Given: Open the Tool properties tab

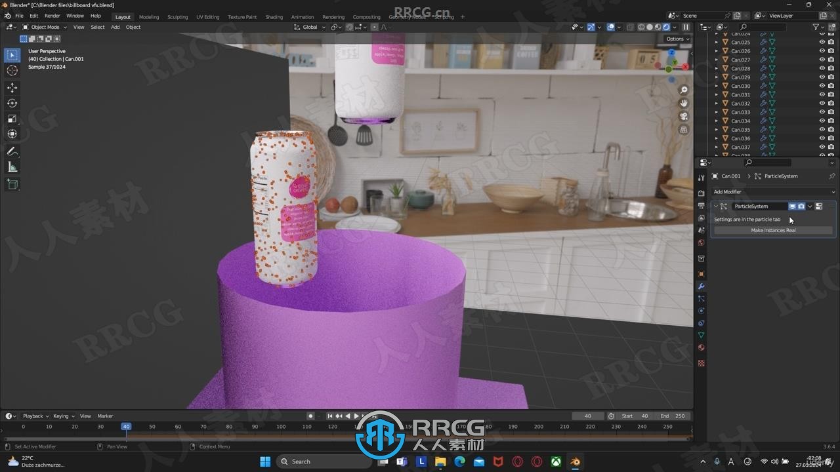Looking at the screenshot, I should click(701, 178).
